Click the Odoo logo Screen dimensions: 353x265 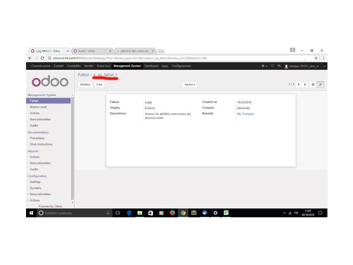(50, 81)
